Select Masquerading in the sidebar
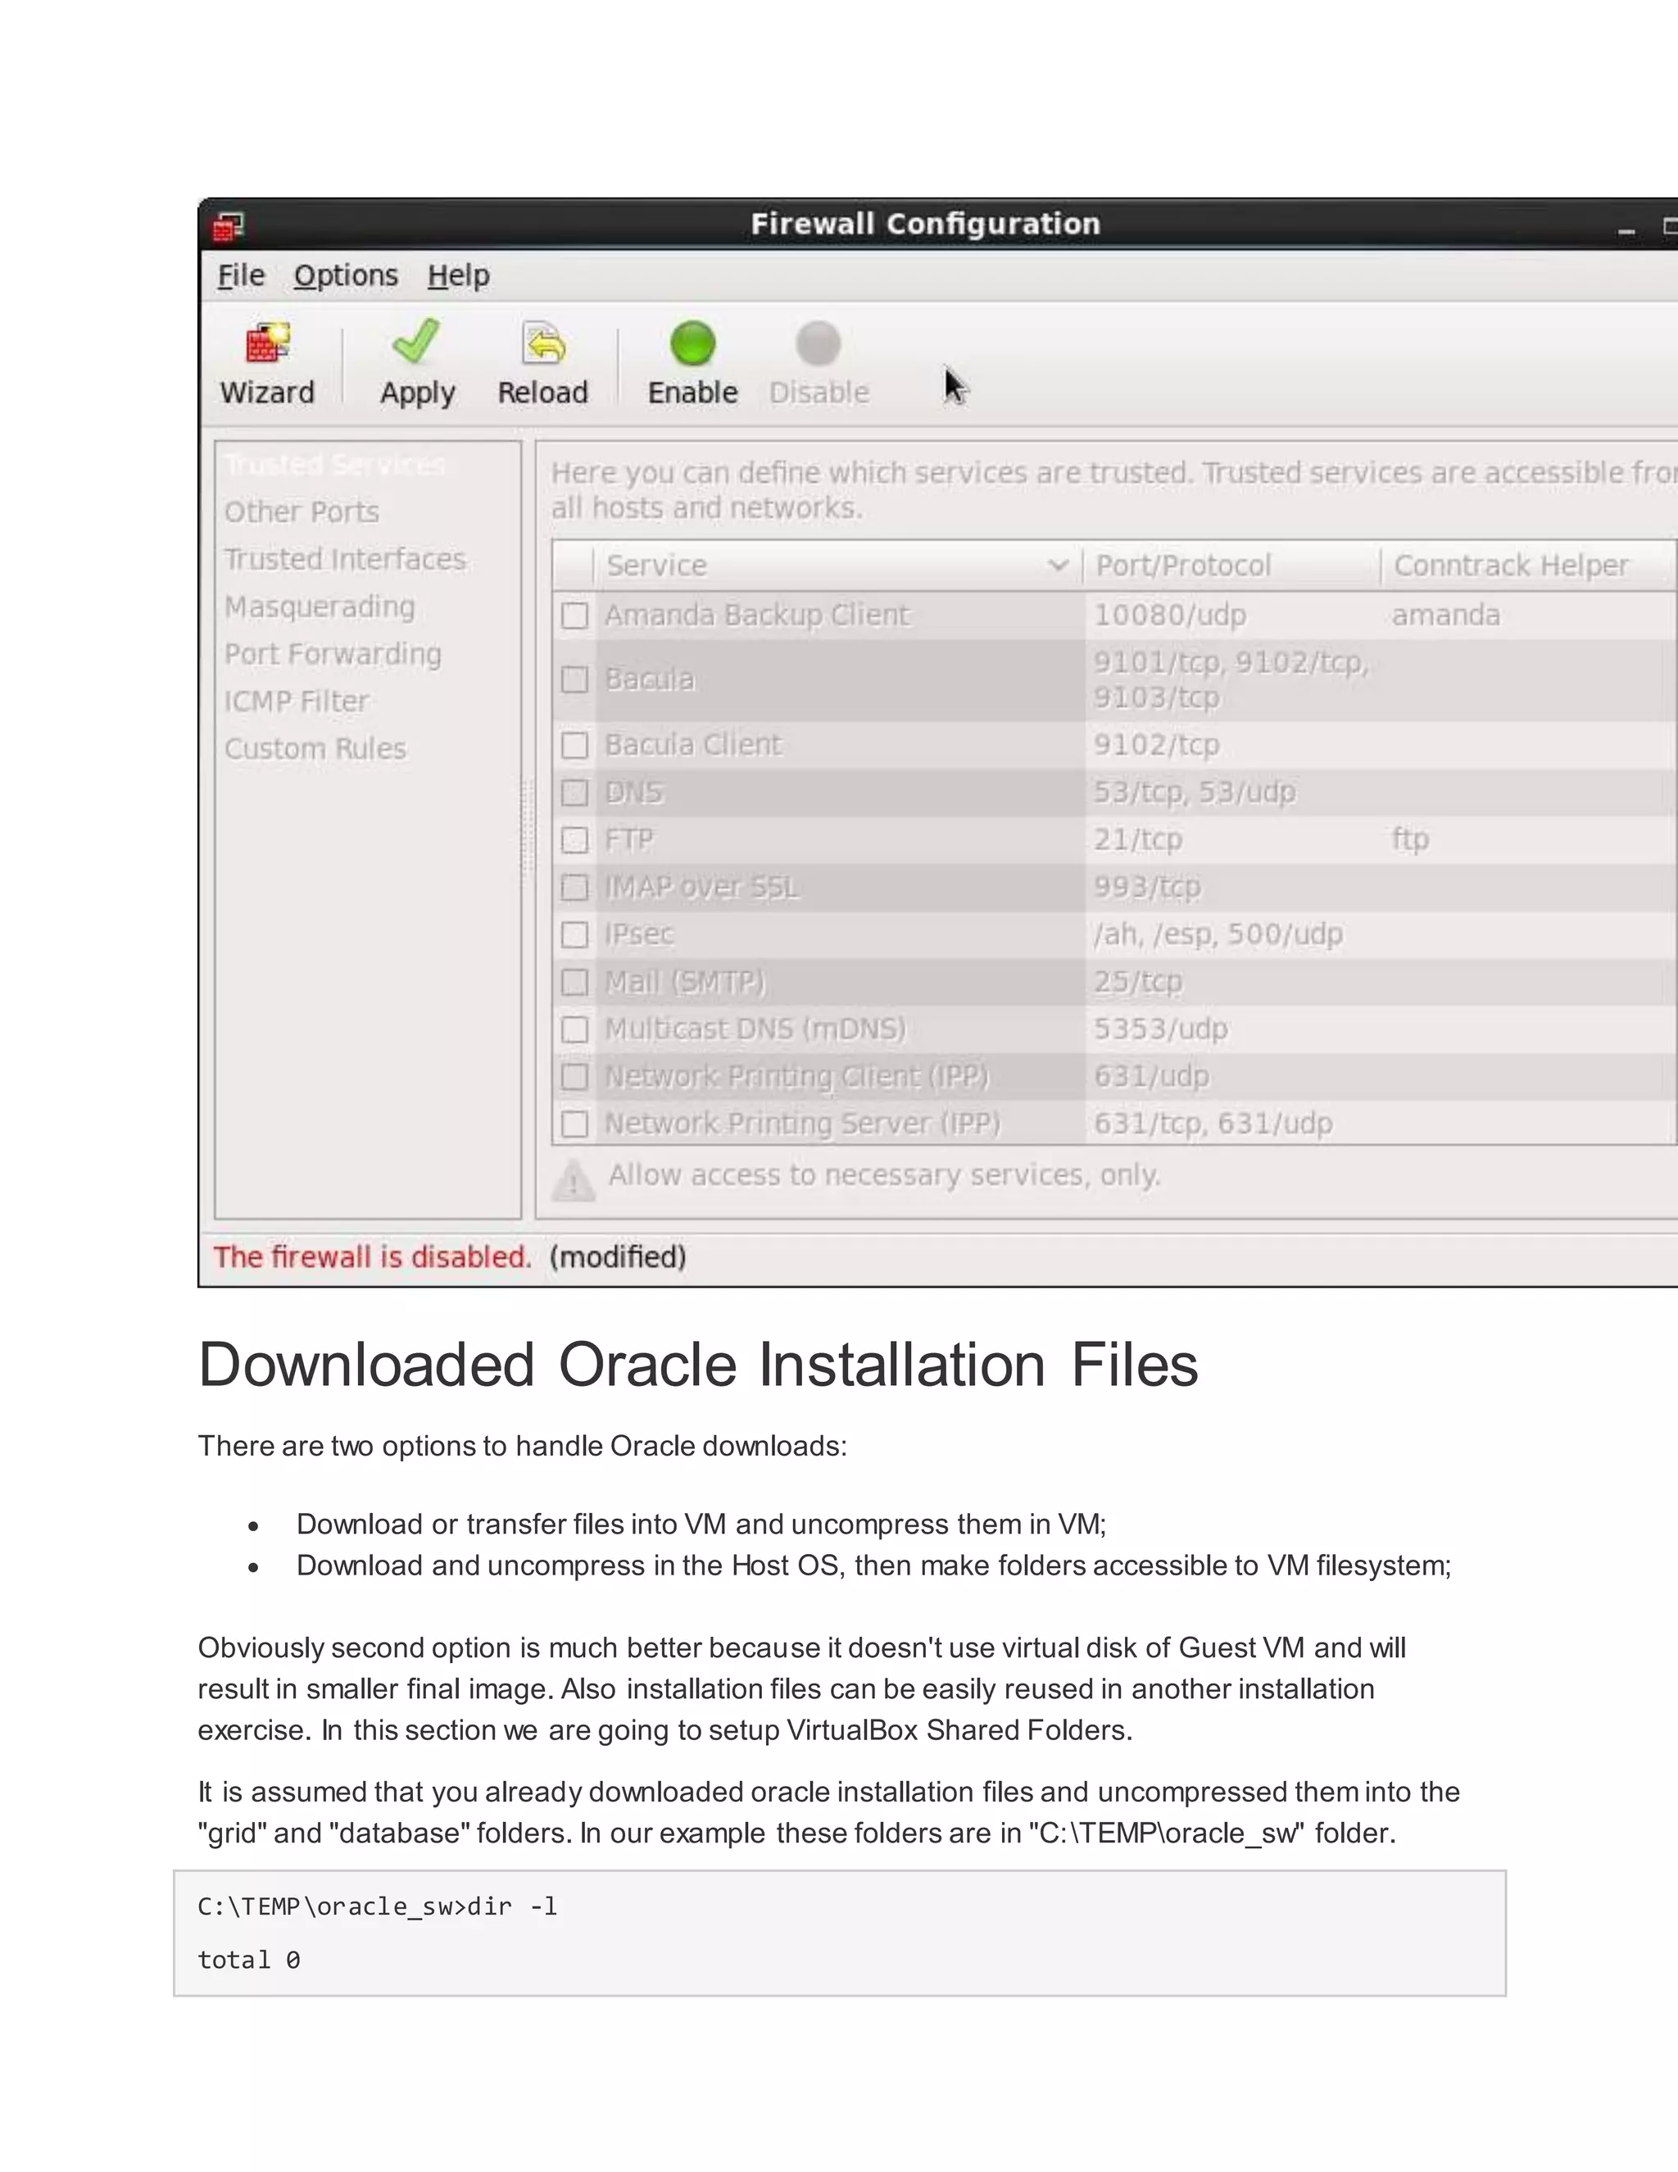 (x=319, y=607)
